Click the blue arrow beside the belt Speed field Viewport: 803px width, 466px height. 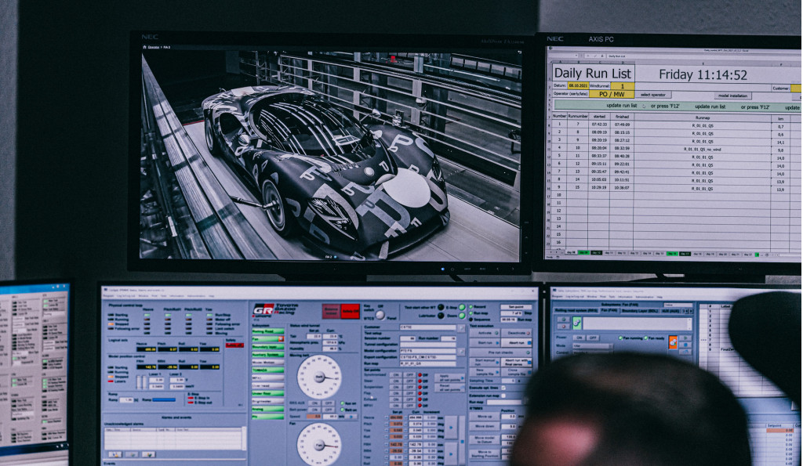click(351, 417)
